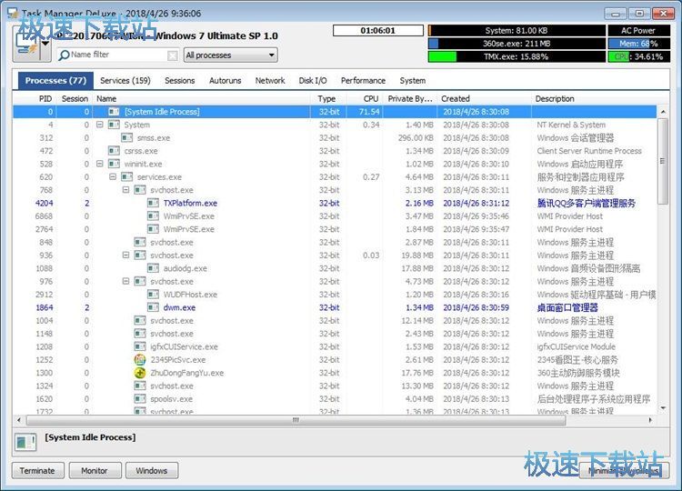Click the 01:06:01 uptime box
Image resolution: width=682 pixels, height=491 pixels.
point(378,30)
